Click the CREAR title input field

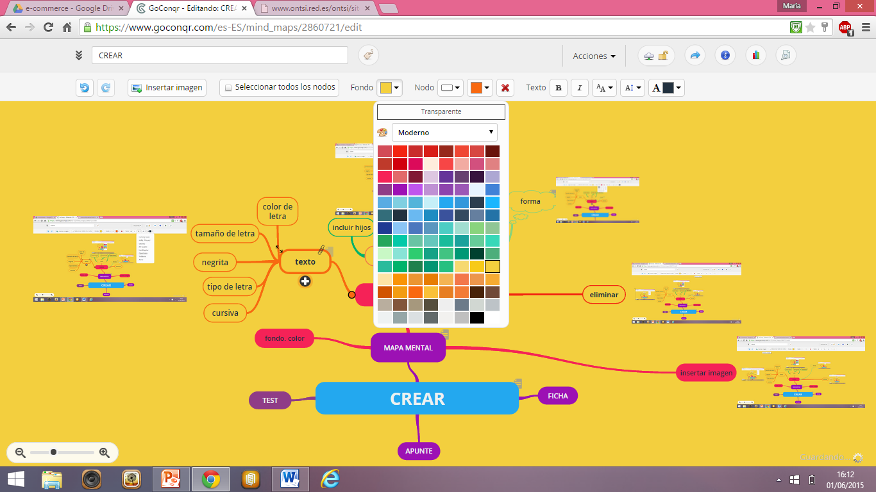click(x=219, y=56)
